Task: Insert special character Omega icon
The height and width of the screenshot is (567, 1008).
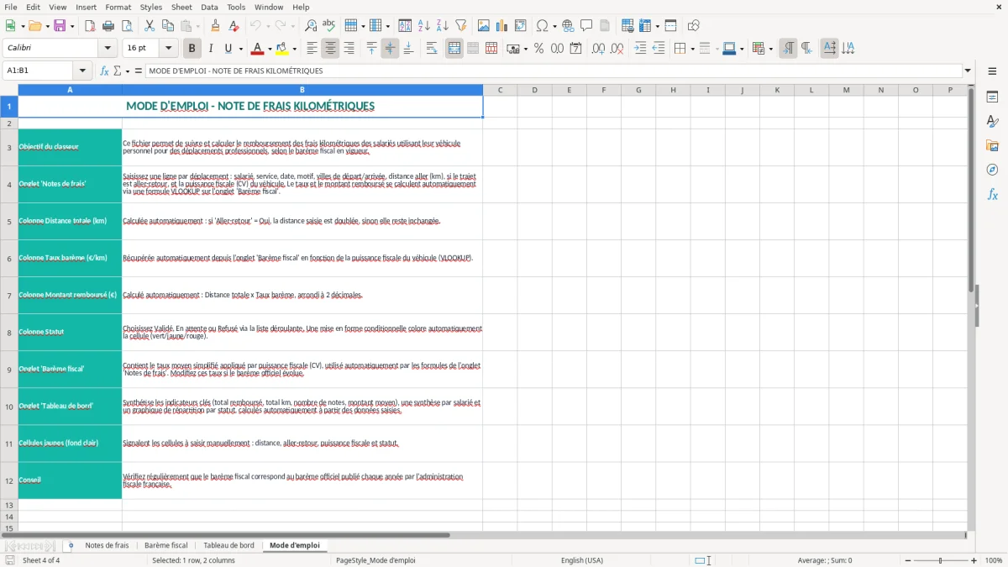Action: coord(543,26)
